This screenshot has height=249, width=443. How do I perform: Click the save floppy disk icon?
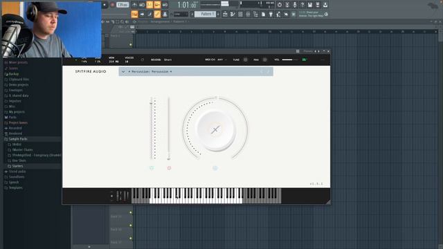310,5
